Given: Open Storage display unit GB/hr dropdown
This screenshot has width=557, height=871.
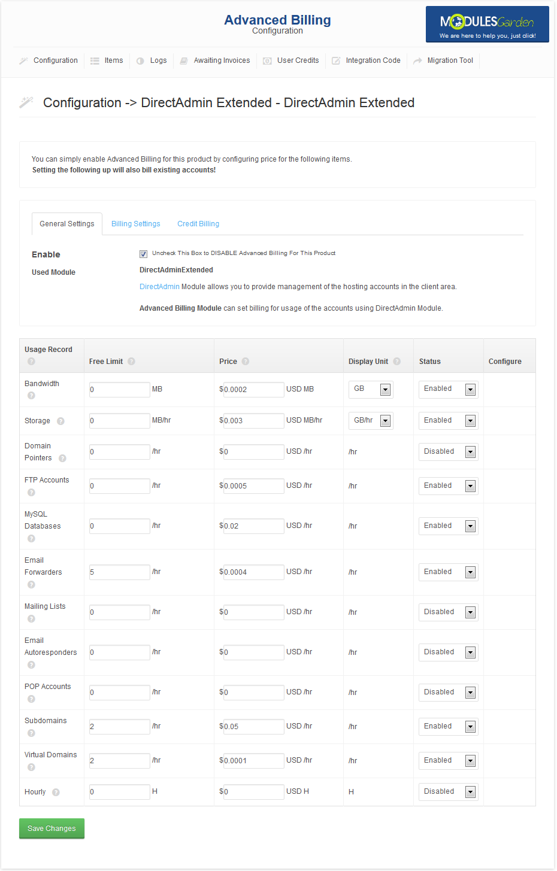Looking at the screenshot, I should tap(370, 421).
